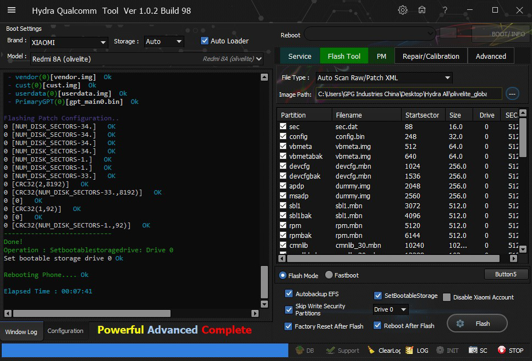Sort by Filename column header
532x361 pixels.
[366, 115]
